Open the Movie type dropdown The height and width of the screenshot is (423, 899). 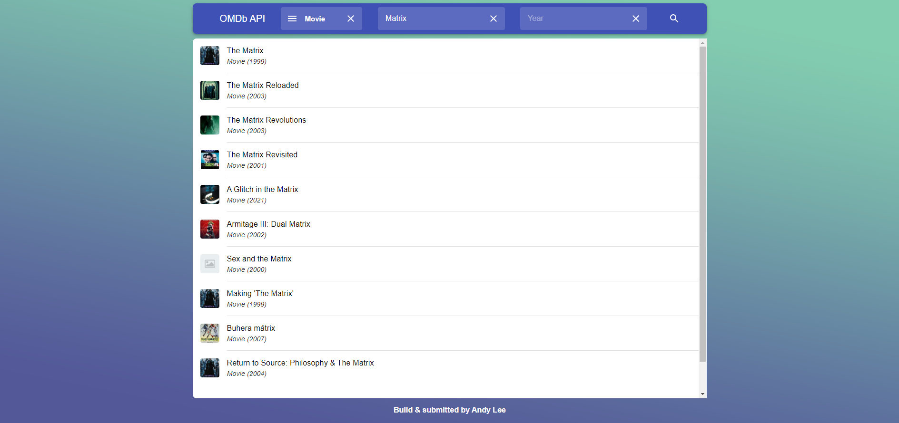(321, 19)
